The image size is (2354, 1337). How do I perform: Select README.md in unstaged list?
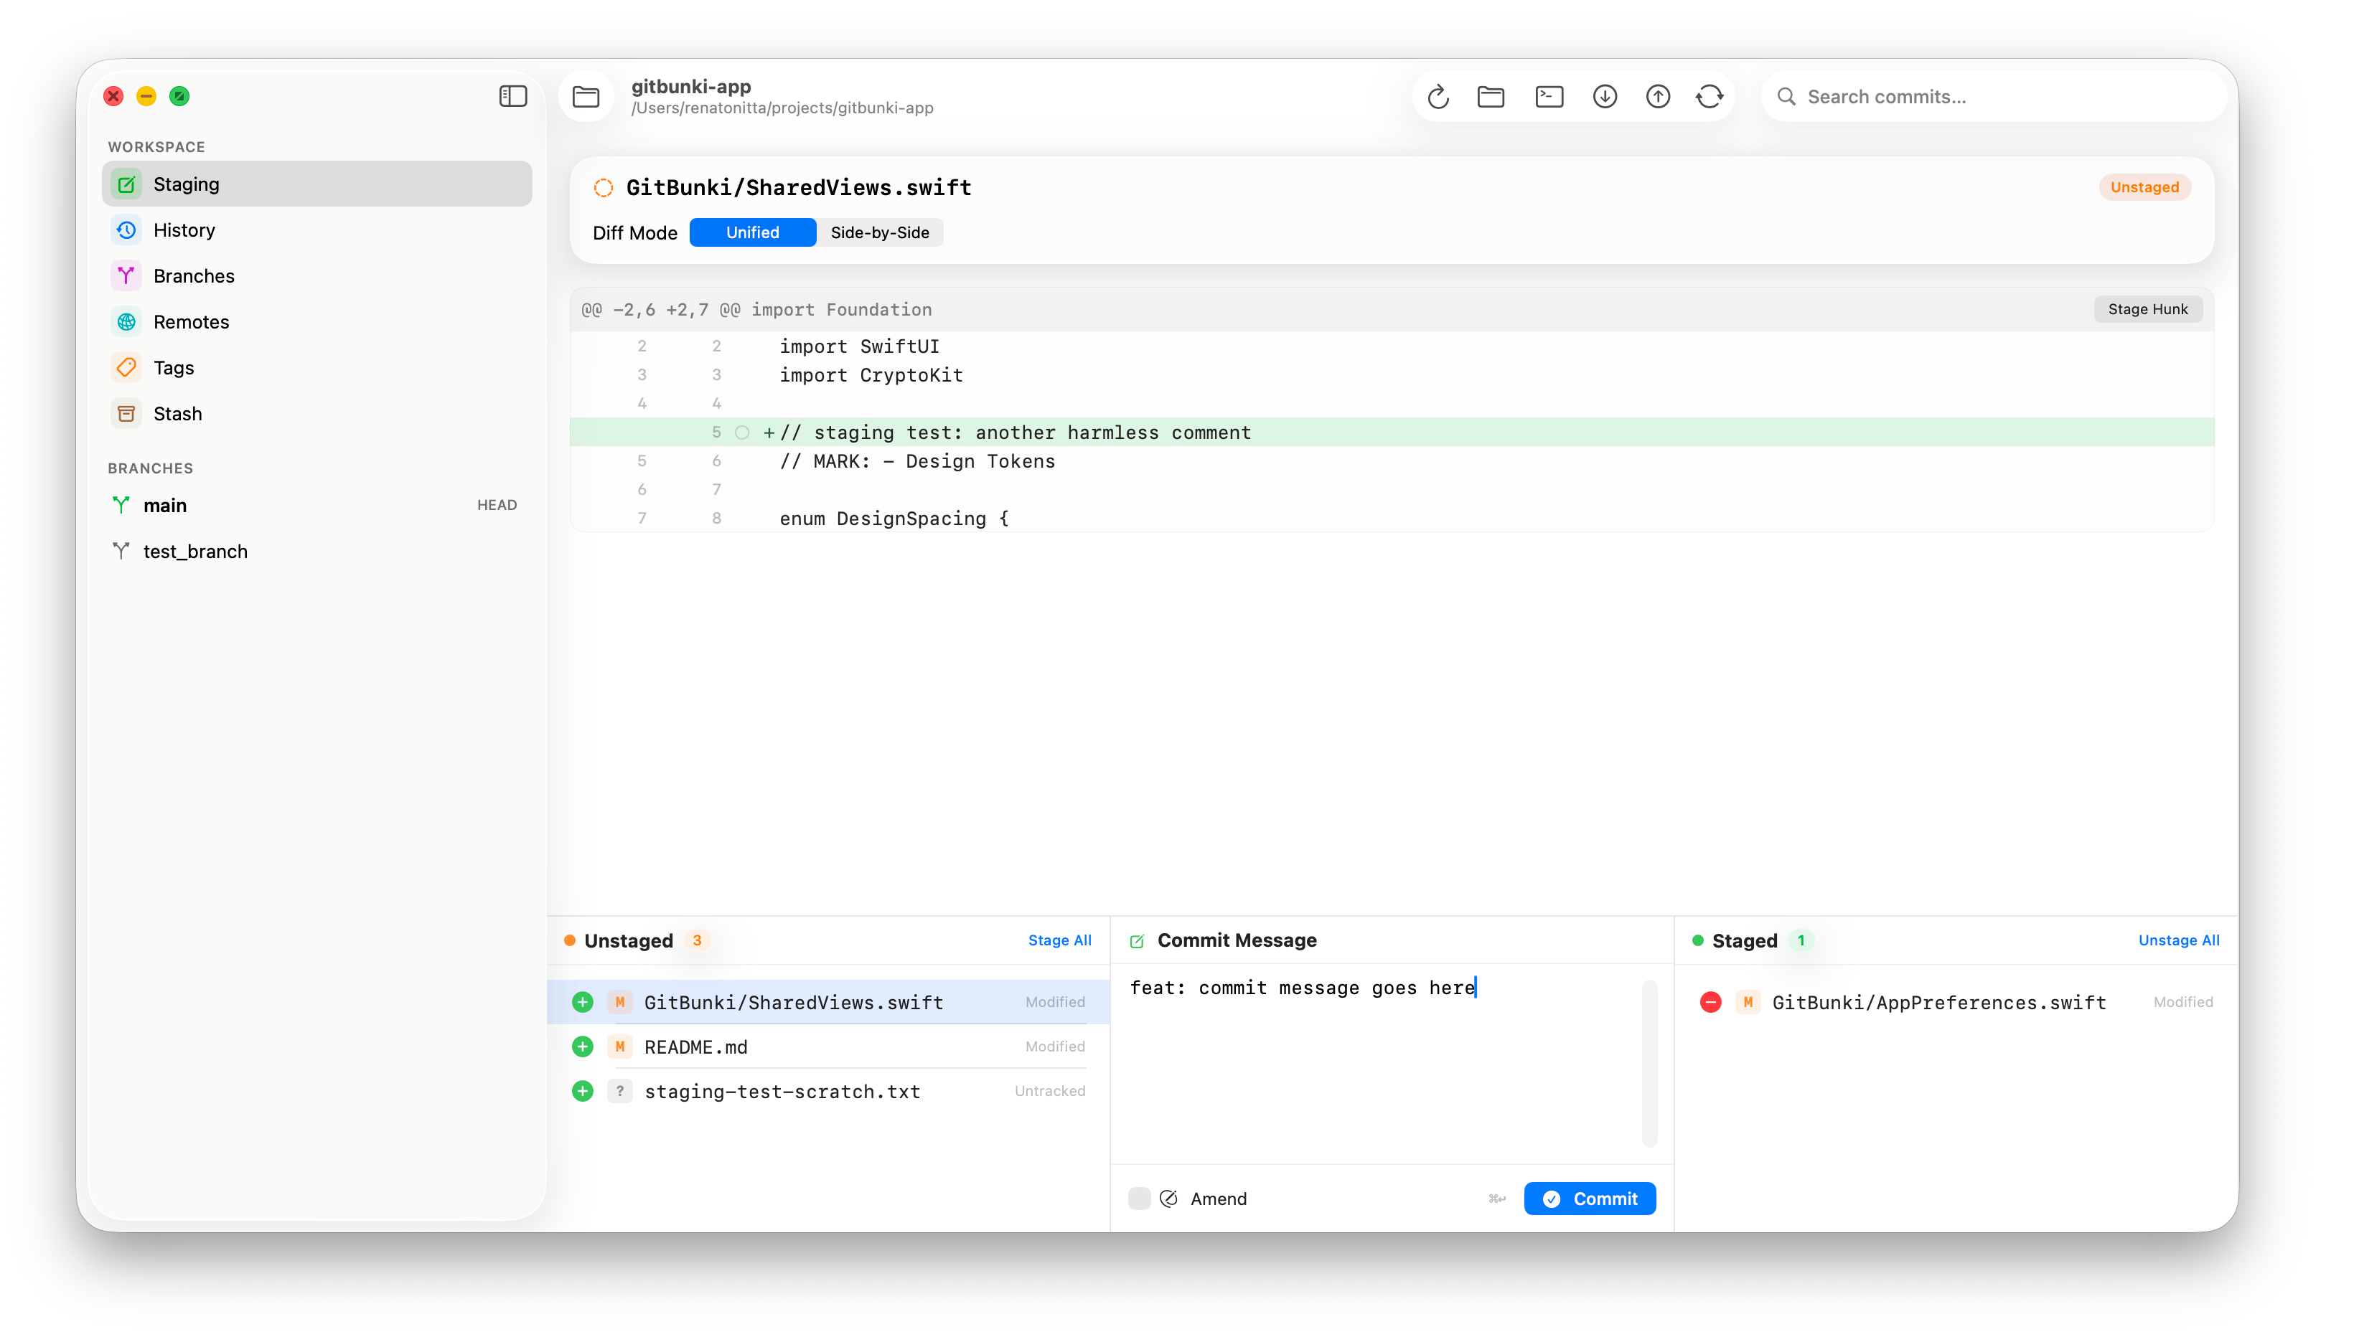[x=829, y=1047]
